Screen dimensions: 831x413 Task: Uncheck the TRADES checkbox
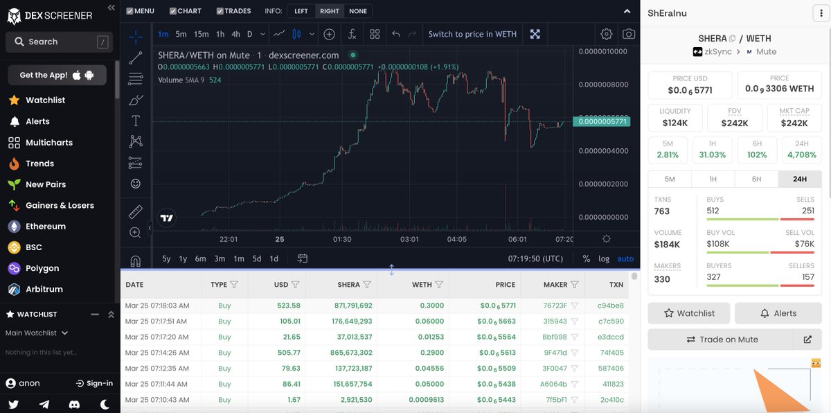(220, 11)
